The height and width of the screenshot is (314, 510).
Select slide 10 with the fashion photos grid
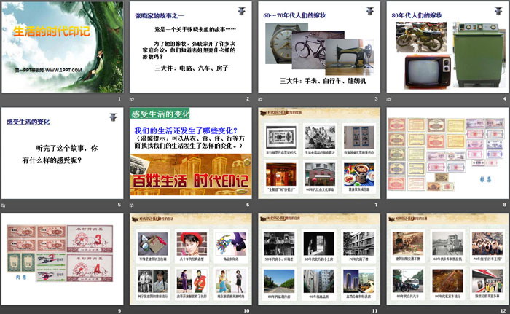coord(190,258)
